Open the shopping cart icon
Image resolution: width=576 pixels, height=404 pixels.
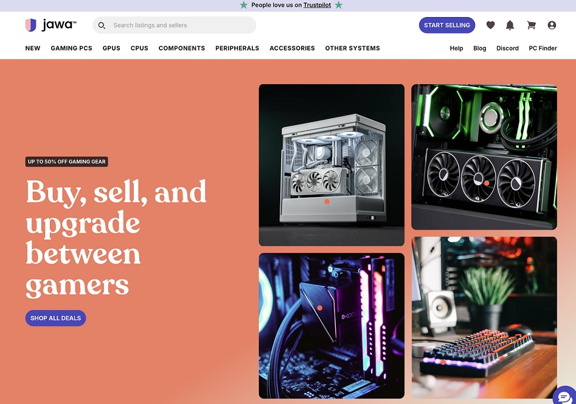point(531,25)
